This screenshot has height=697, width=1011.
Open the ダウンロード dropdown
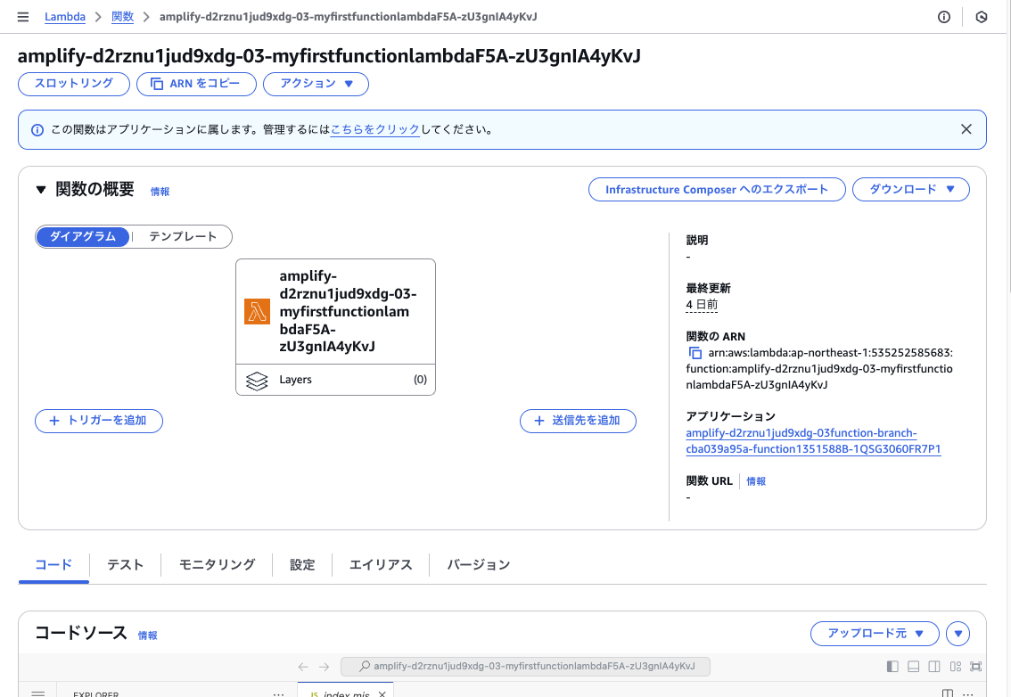tap(910, 190)
